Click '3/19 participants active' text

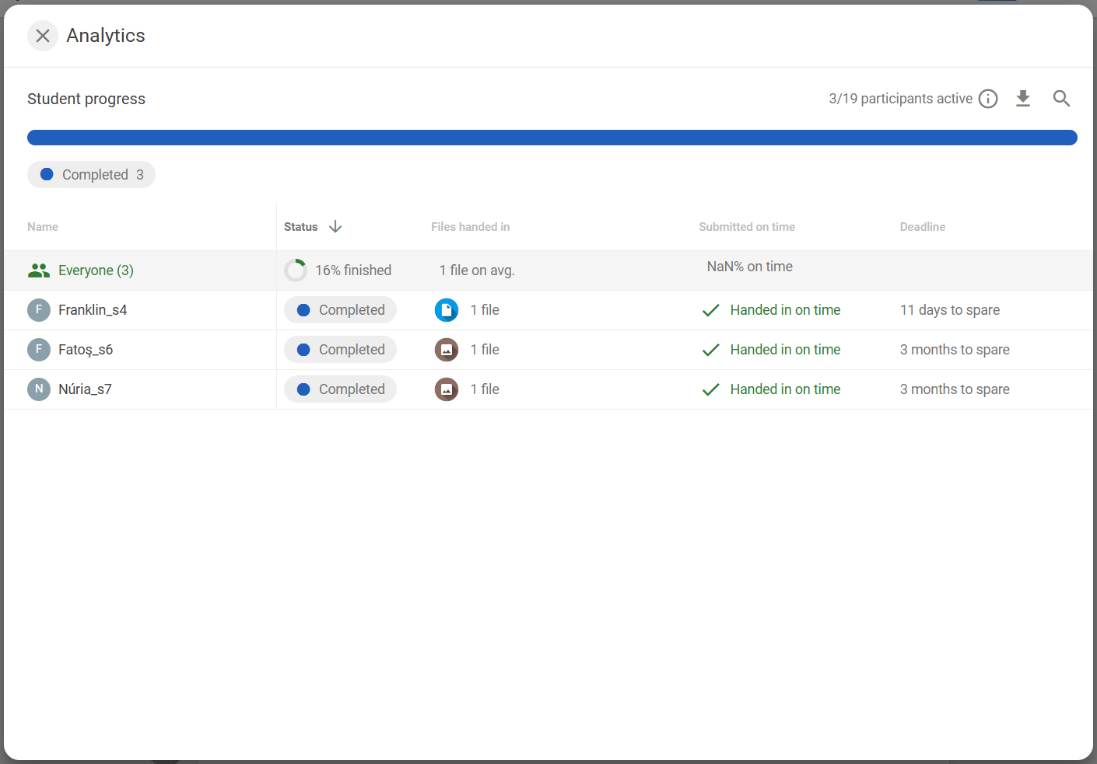901,99
